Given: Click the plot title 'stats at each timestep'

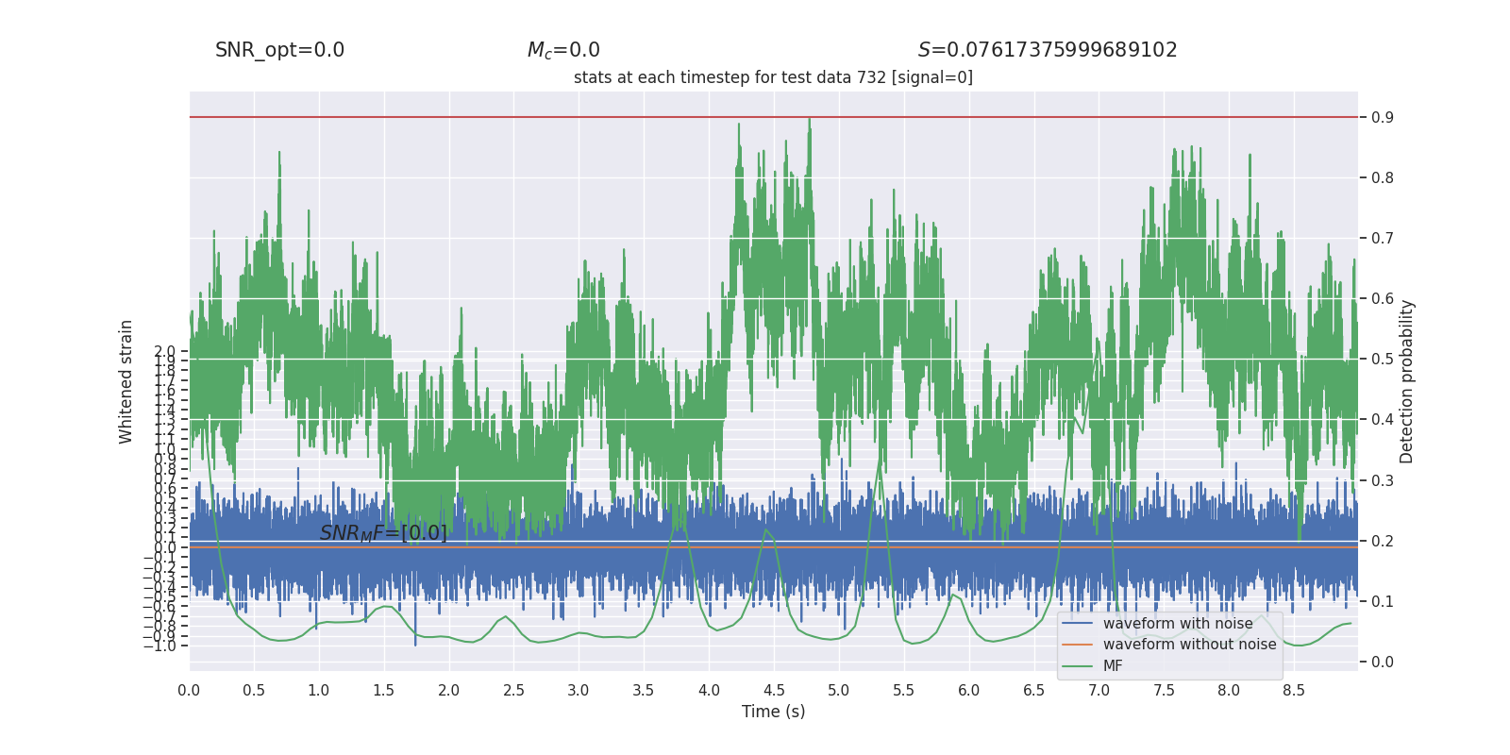Looking at the screenshot, I should tap(773, 77).
